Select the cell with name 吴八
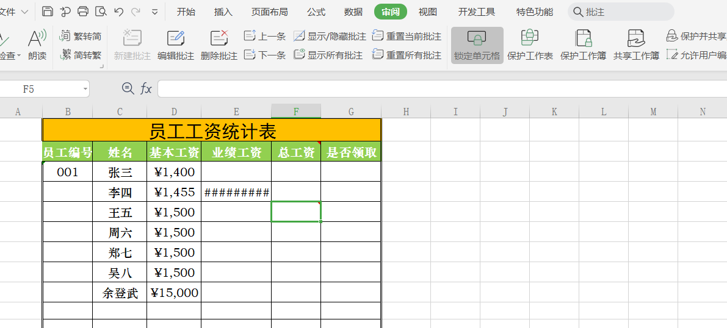 point(120,273)
